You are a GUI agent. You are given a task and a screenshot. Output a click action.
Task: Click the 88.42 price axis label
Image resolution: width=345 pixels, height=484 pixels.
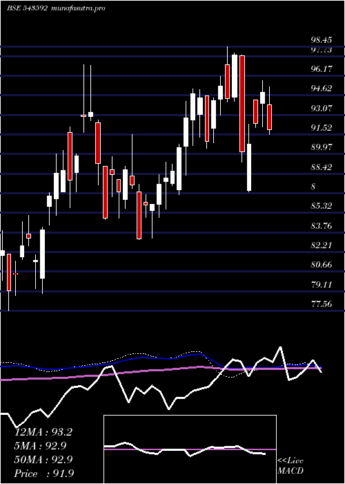322,167
